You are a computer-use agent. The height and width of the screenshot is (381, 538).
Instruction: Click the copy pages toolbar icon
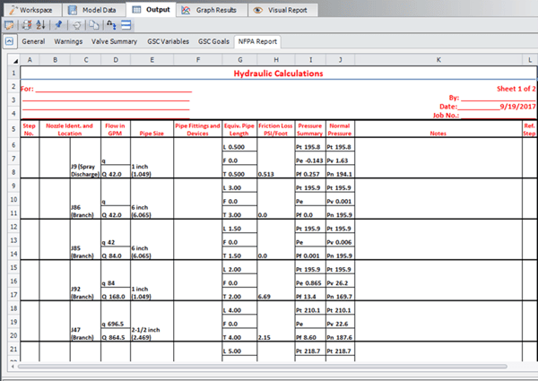93,25
